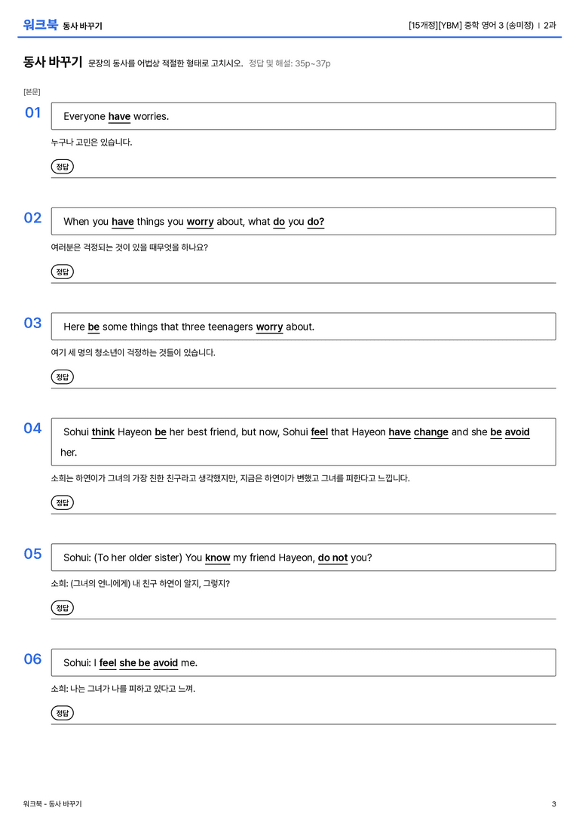This screenshot has width=579, height=820.
Task: Click the 정답 badge under question 04
Action: [62, 502]
